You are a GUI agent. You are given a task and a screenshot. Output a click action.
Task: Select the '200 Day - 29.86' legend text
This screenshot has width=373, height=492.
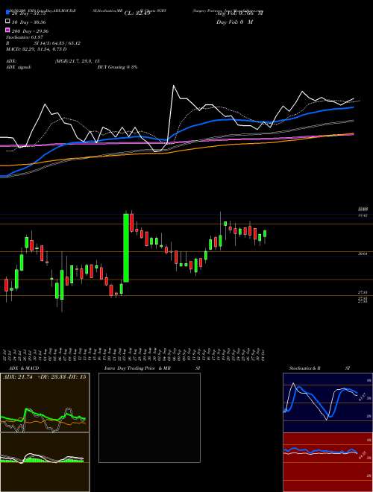click(x=30, y=31)
